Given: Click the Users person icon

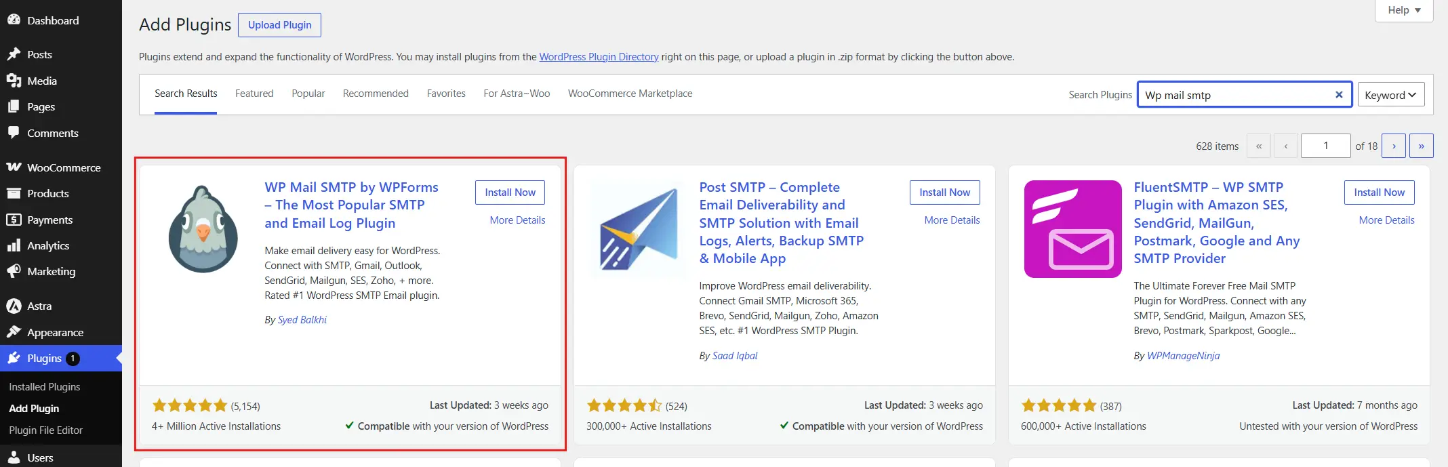Looking at the screenshot, I should (14, 458).
